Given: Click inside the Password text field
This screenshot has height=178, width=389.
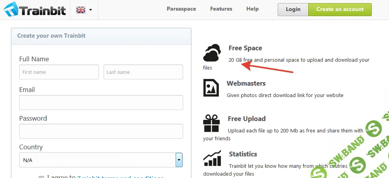Looking at the screenshot, I should point(101,131).
